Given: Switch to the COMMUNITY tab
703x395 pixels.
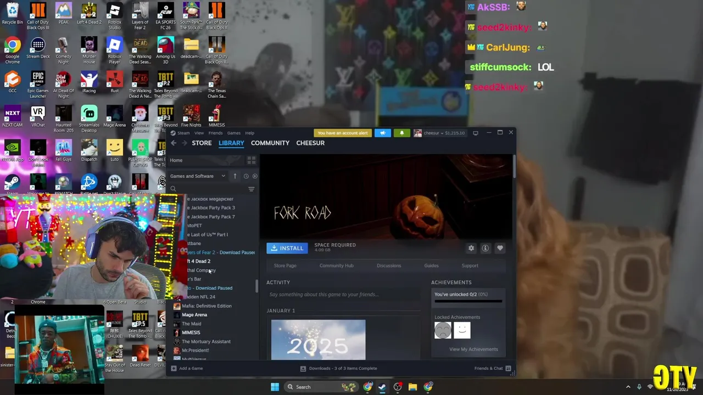Looking at the screenshot, I should click(270, 143).
